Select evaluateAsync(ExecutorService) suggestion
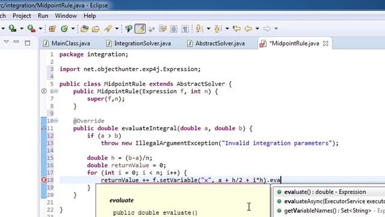 tap(329, 201)
